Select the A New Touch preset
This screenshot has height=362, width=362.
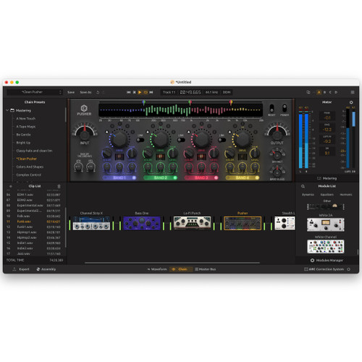pos(26,119)
